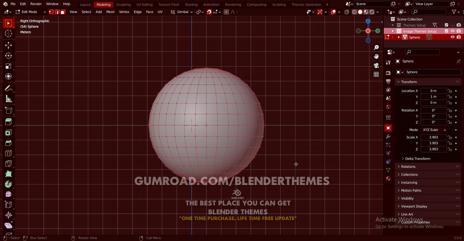This screenshot has width=464, height=241.
Task: Hide Sphere object in viewport
Action: coord(452,37)
